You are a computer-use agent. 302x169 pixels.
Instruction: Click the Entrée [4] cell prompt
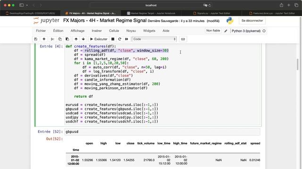coord(51,46)
